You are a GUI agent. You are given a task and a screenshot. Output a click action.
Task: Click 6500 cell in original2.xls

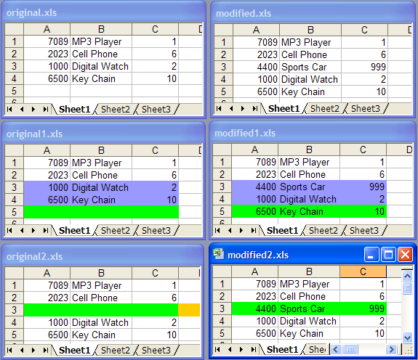coord(47,335)
